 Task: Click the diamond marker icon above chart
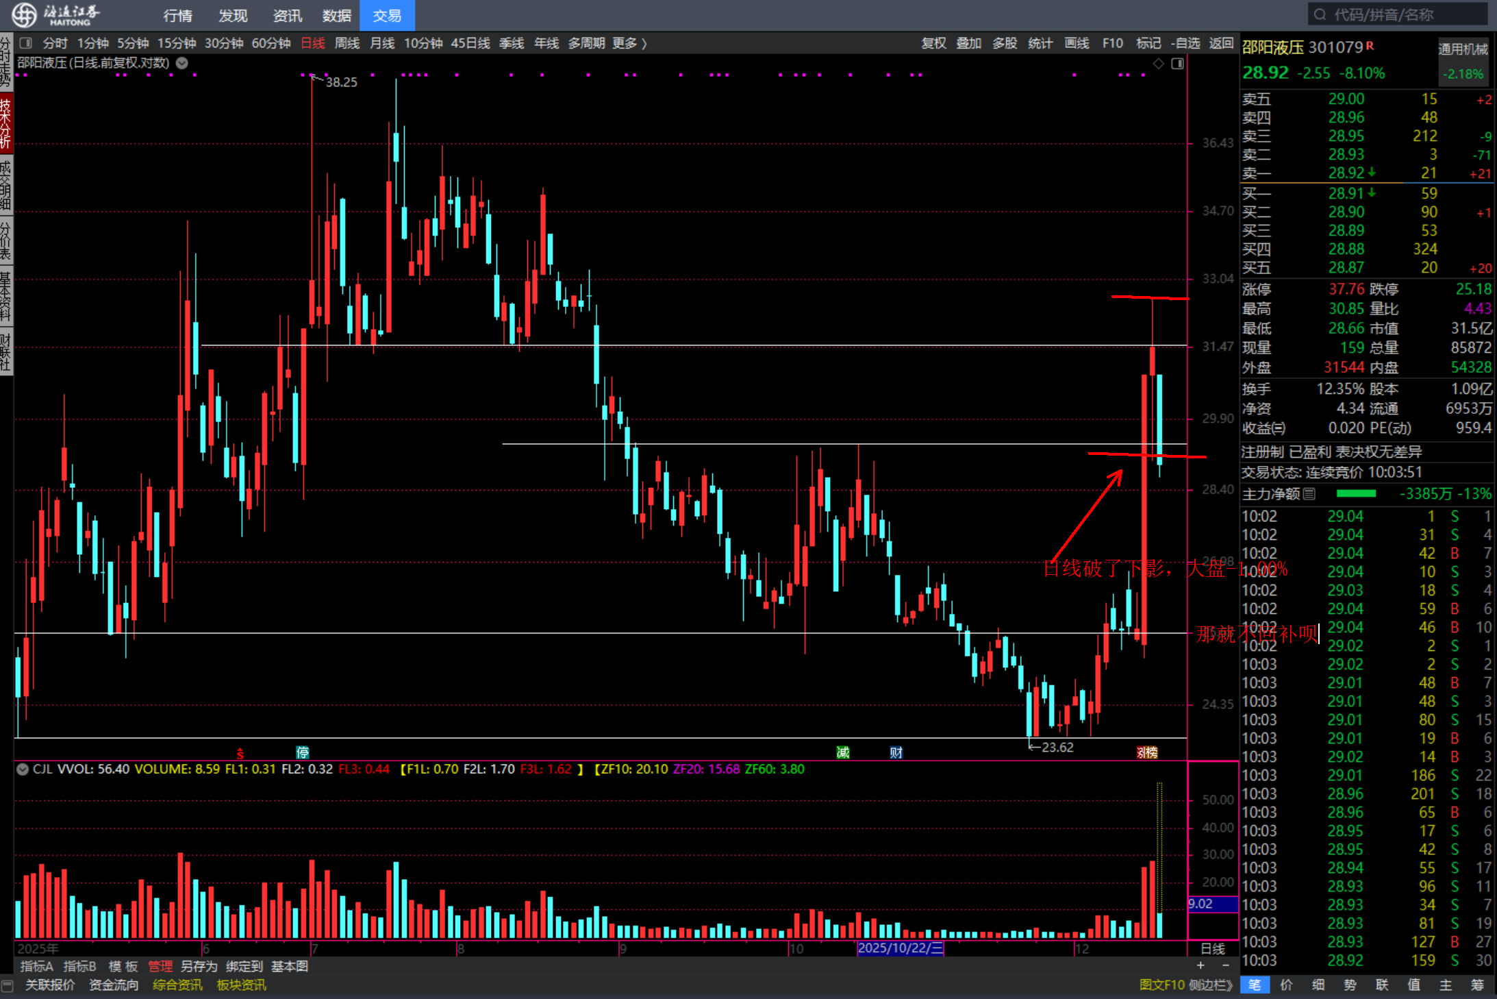[1158, 64]
